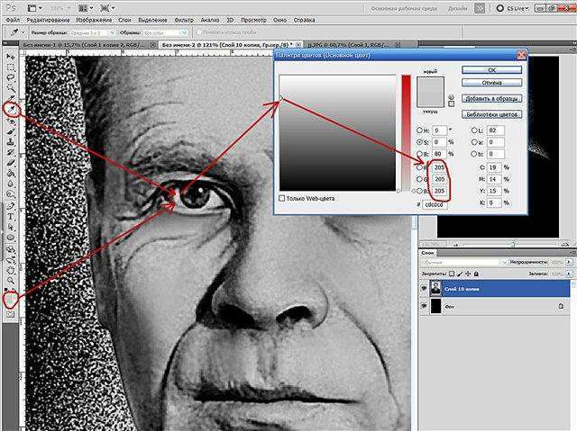This screenshot has width=577, height=431.
Task: Enable the 'Только Web-цвета' checkbox
Action: 282,197
